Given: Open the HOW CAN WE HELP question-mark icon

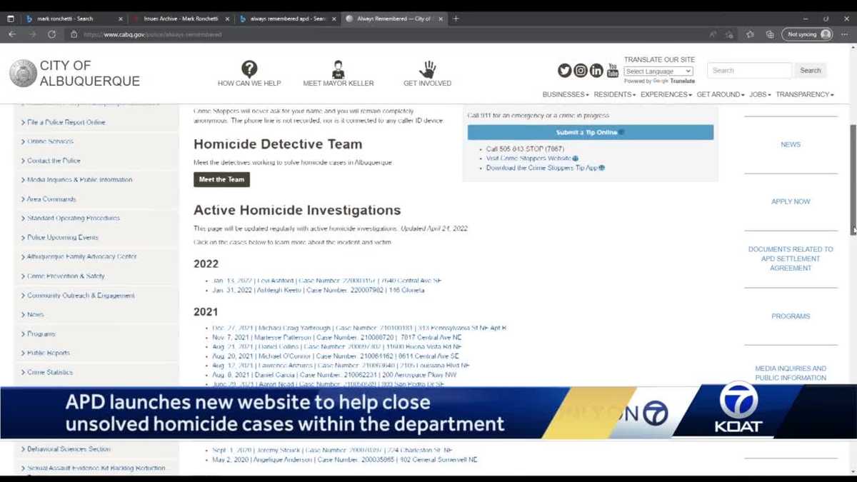Looking at the screenshot, I should [249, 69].
